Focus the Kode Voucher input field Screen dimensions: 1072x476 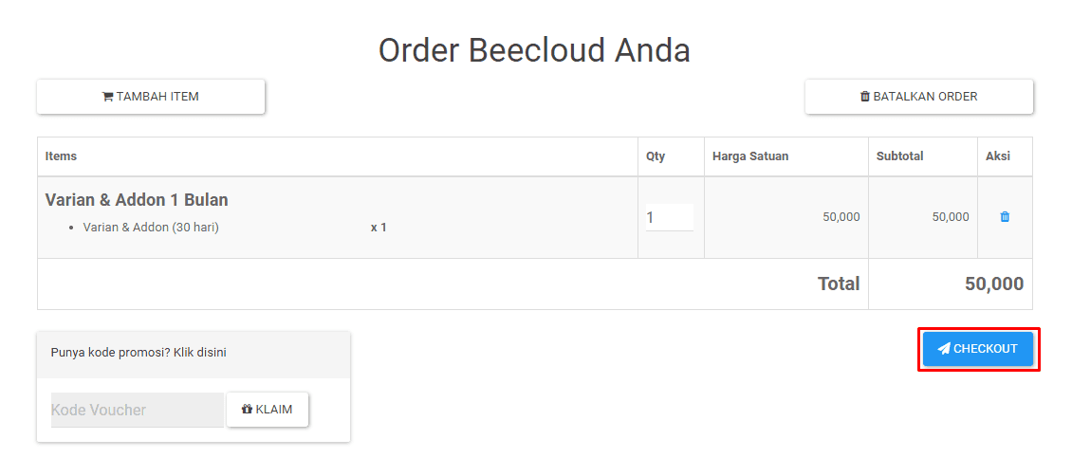138,410
